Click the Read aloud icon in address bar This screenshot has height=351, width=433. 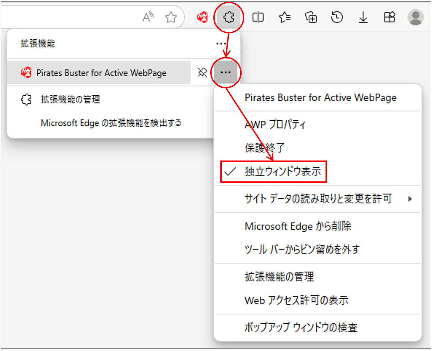tap(148, 17)
